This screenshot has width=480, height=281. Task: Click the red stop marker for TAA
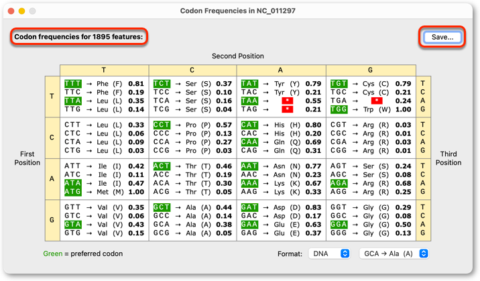(287, 101)
